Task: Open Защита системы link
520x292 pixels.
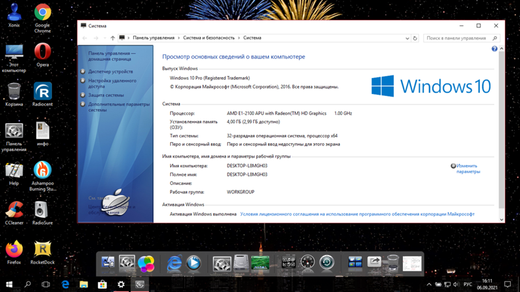Action: point(106,95)
